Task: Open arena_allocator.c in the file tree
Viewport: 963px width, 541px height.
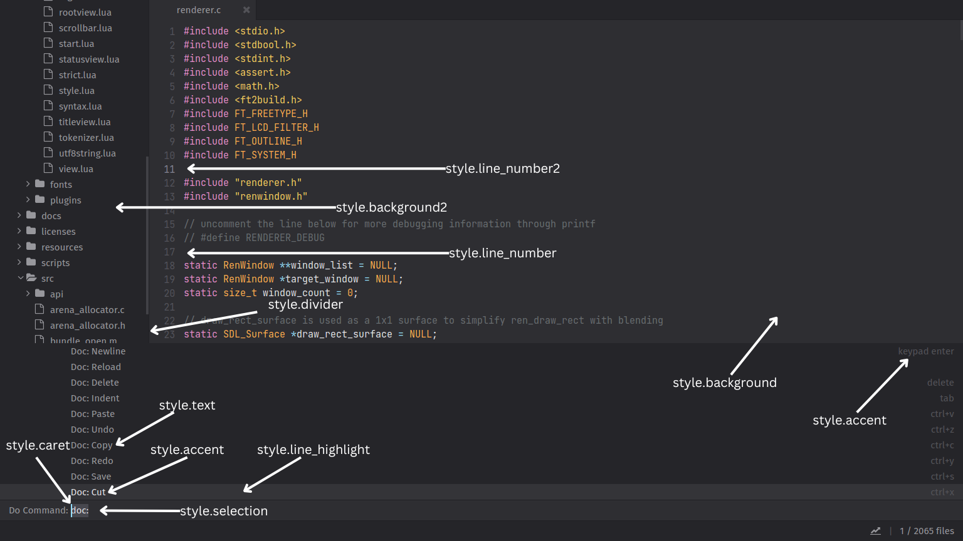Action: tap(87, 309)
